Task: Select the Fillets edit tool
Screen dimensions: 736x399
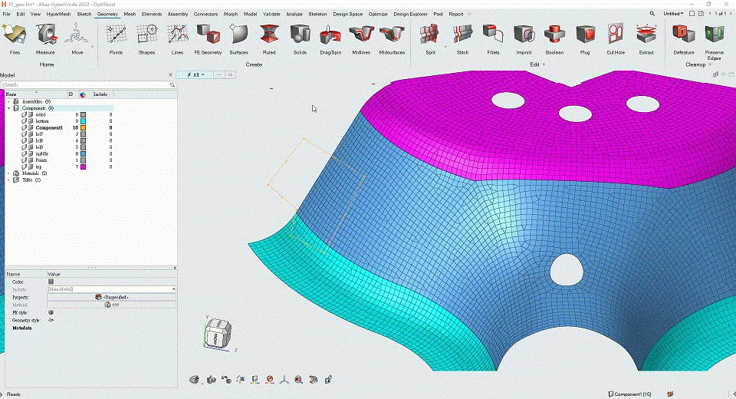Action: tap(494, 35)
